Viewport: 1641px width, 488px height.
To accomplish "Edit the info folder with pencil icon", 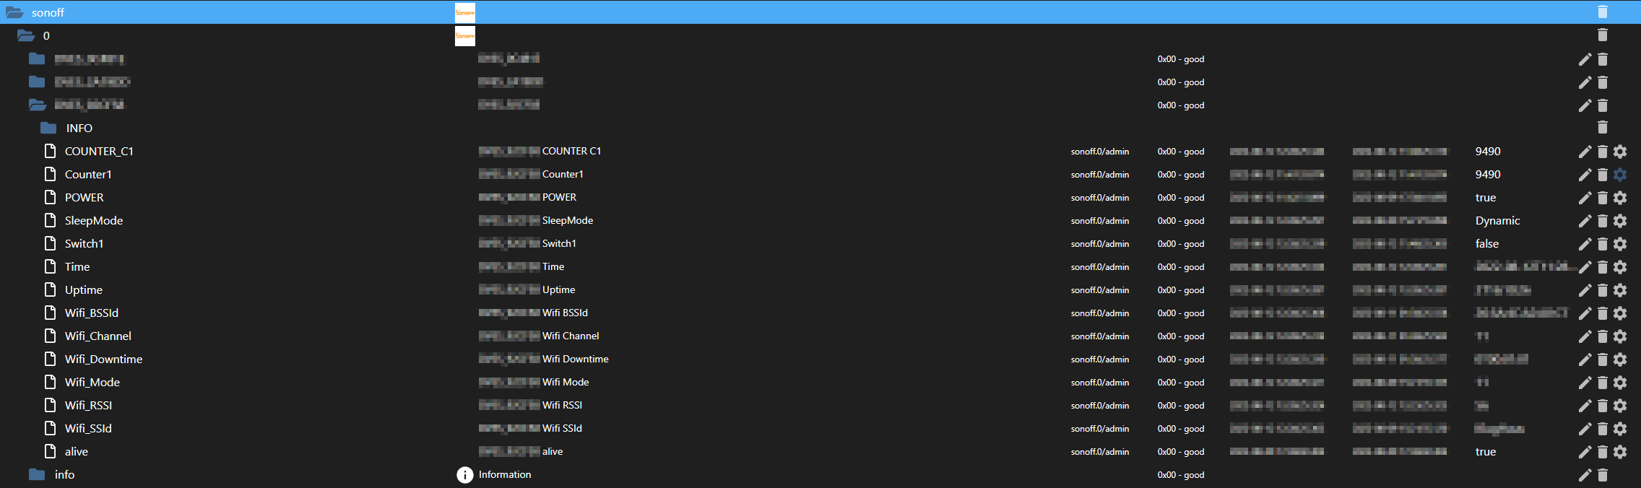I will coord(1585,475).
